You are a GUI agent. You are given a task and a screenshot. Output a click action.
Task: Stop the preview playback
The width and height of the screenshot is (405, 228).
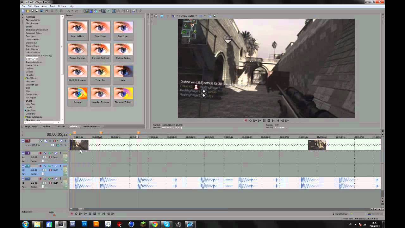click(x=269, y=120)
